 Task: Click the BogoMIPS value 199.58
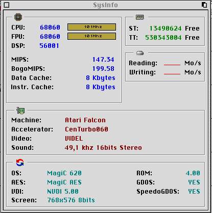tap(103, 69)
